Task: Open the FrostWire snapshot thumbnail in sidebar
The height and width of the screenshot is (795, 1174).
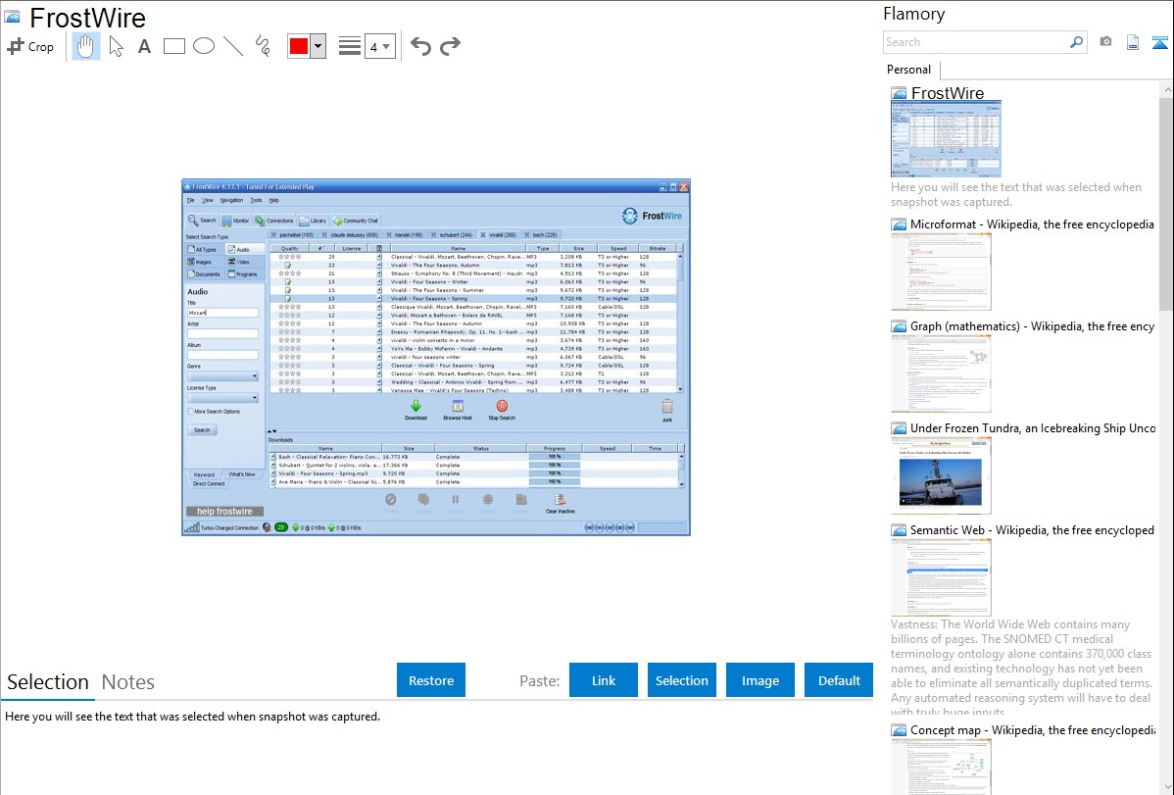Action: (x=947, y=139)
